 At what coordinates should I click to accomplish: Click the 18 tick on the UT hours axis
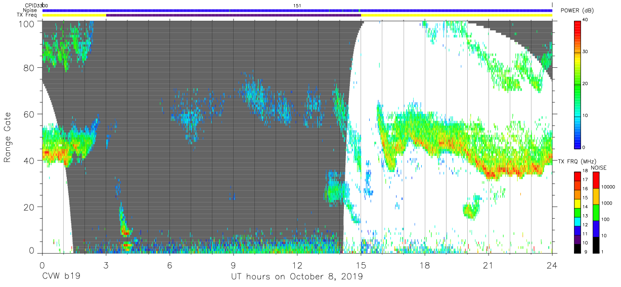pos(424,265)
